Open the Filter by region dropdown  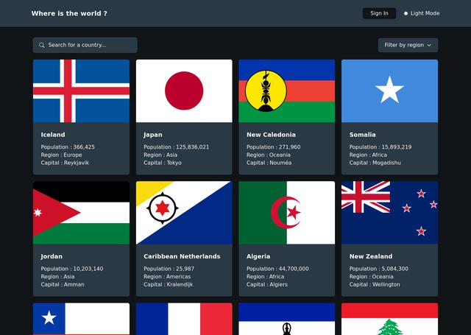[408, 45]
